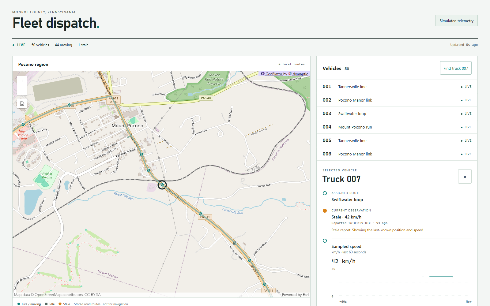This screenshot has height=306, width=490.
Task: Click the sampled speed chart line
Action: [441, 277]
